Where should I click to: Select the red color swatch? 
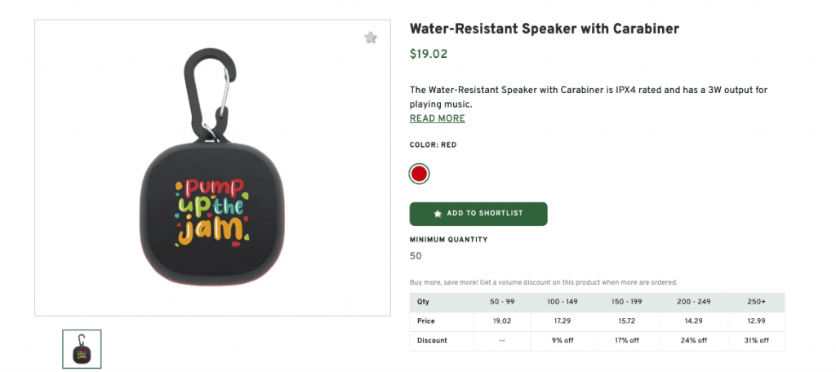420,173
